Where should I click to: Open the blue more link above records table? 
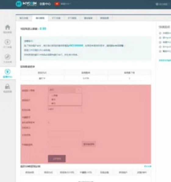(x=148, y=166)
